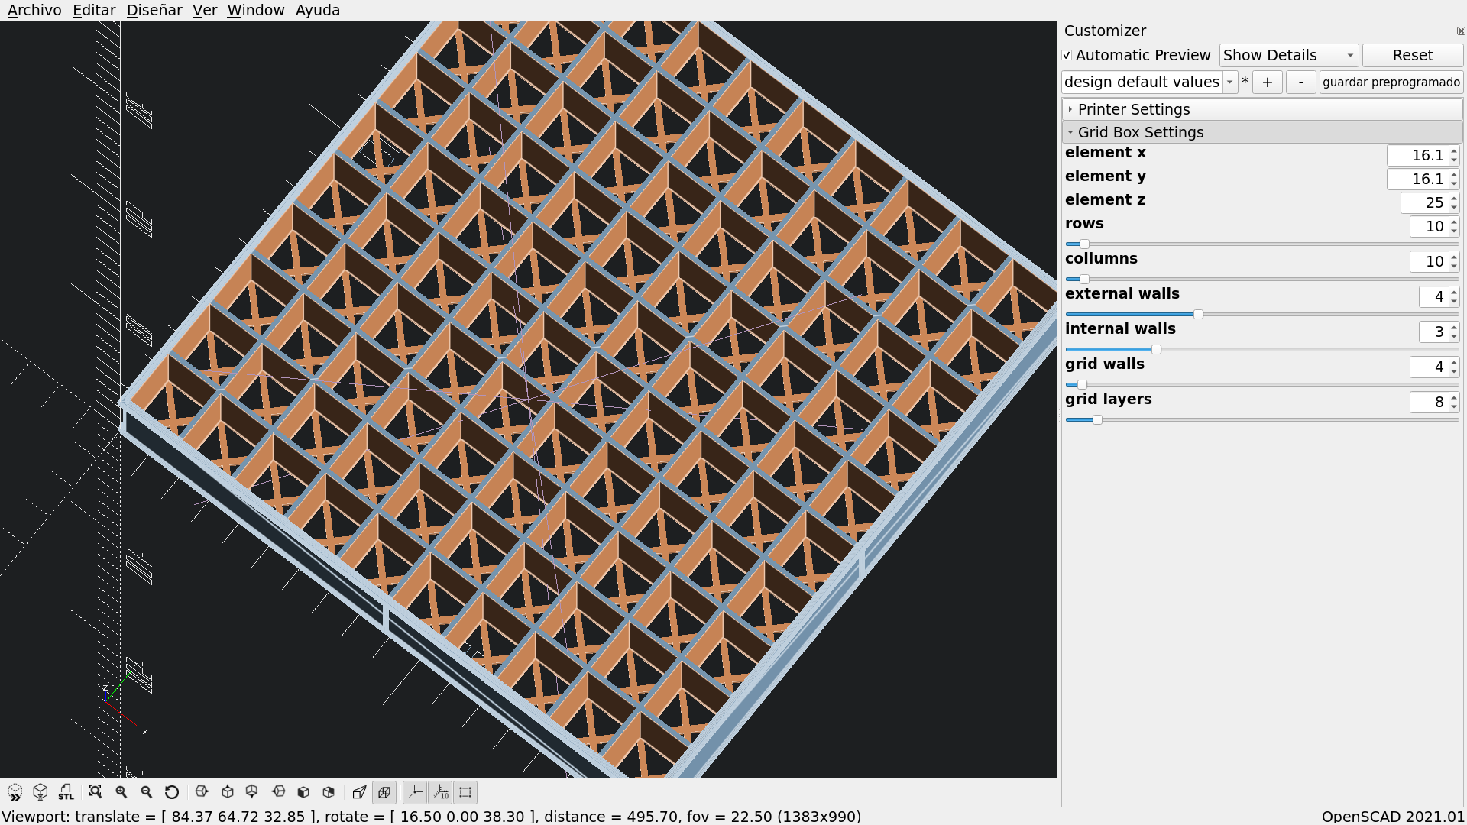Screen dimensions: 1467x825
Task: Click guardar preprogramado to save preset
Action: 1391,82
